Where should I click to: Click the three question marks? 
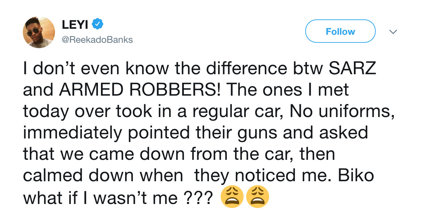point(198,198)
